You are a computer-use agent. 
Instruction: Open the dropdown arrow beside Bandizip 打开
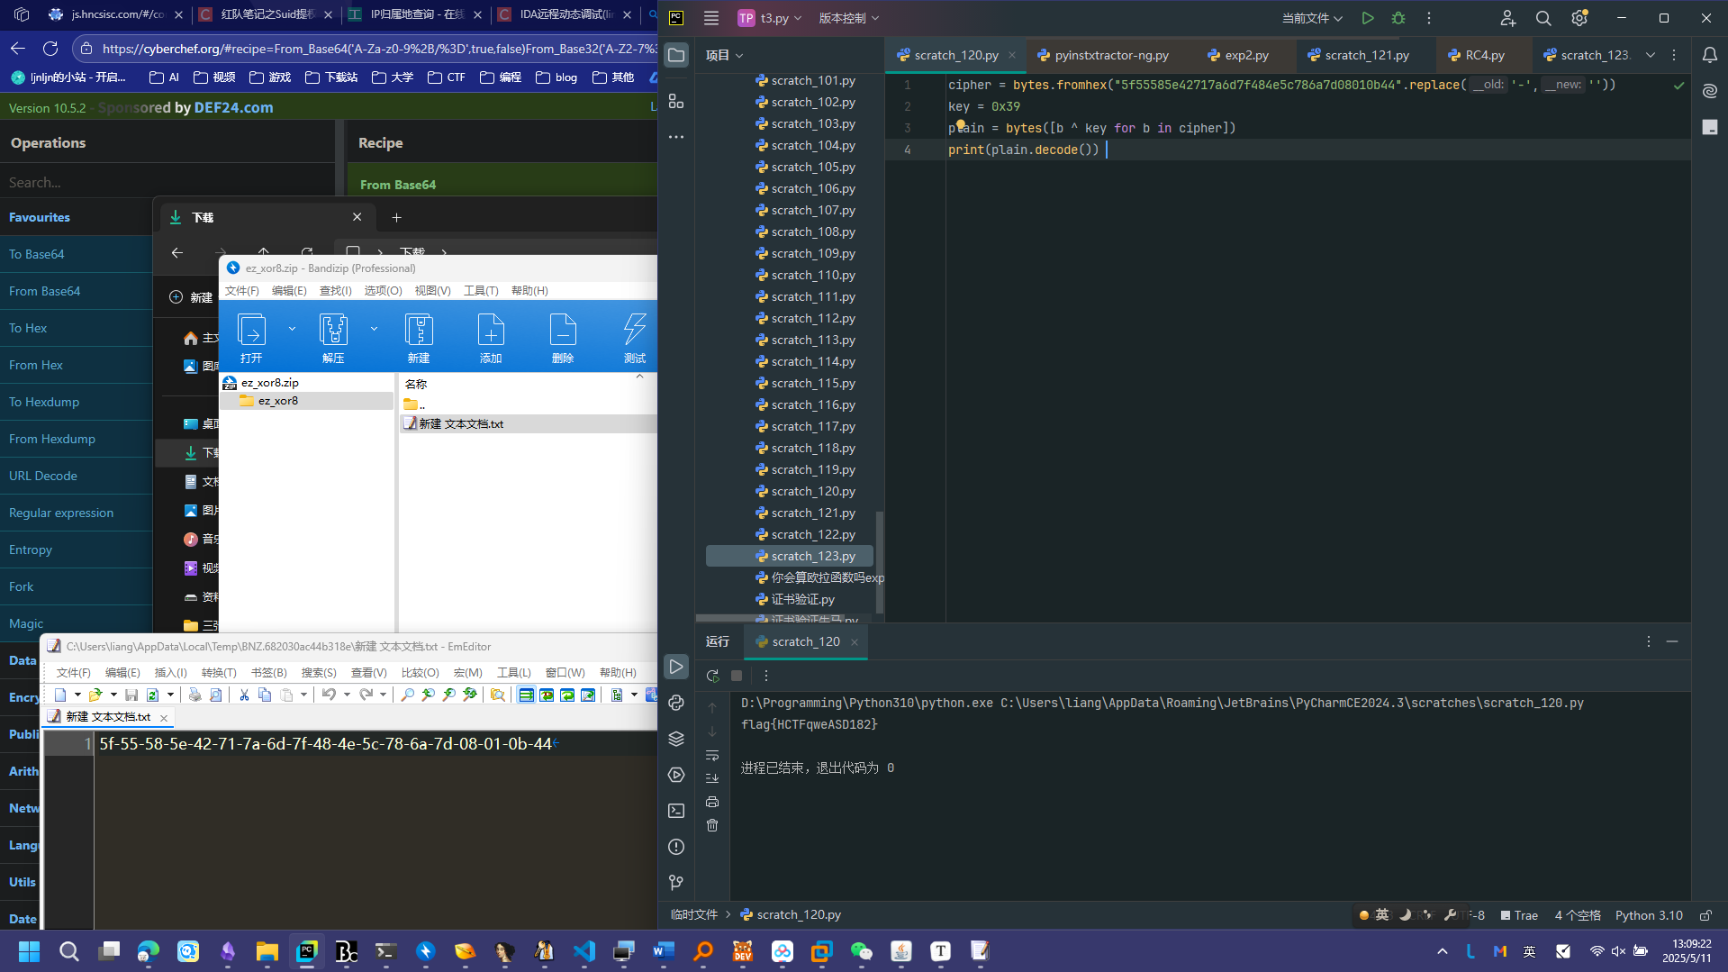pyautogui.click(x=292, y=329)
